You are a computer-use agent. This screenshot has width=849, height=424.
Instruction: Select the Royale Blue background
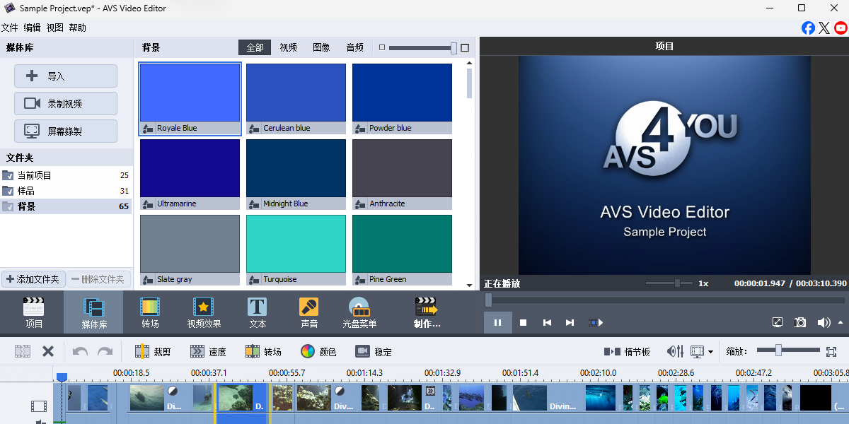[190, 98]
